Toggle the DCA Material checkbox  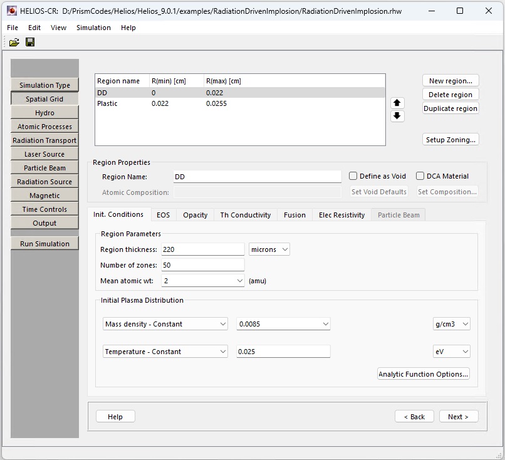[x=420, y=176]
